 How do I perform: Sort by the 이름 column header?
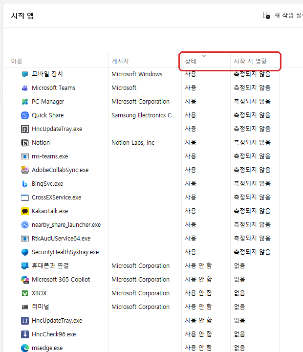(x=17, y=61)
